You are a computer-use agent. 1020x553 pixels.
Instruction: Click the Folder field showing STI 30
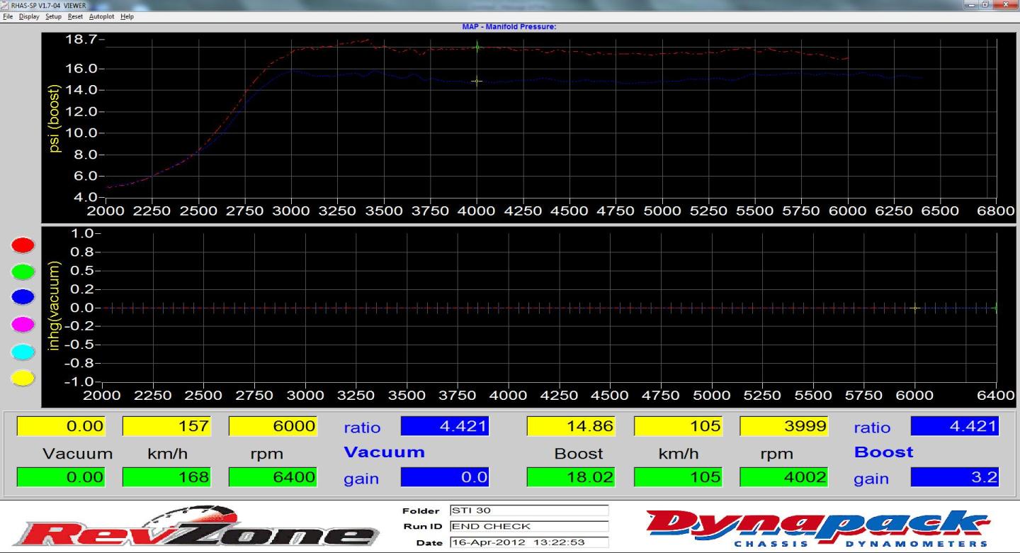point(528,510)
